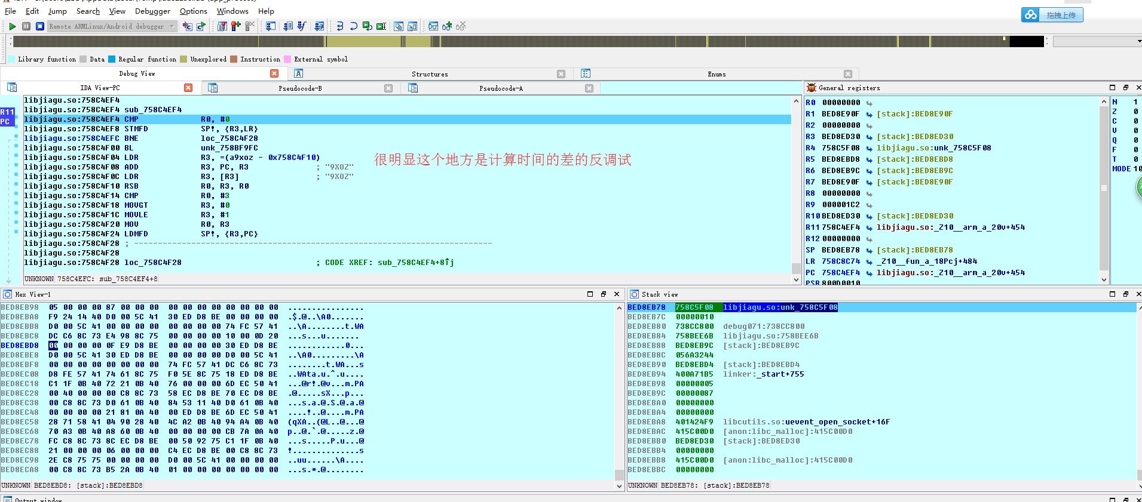Screen dimensions: 1142x502
Task: Open the File menu
Action: click(x=10, y=11)
